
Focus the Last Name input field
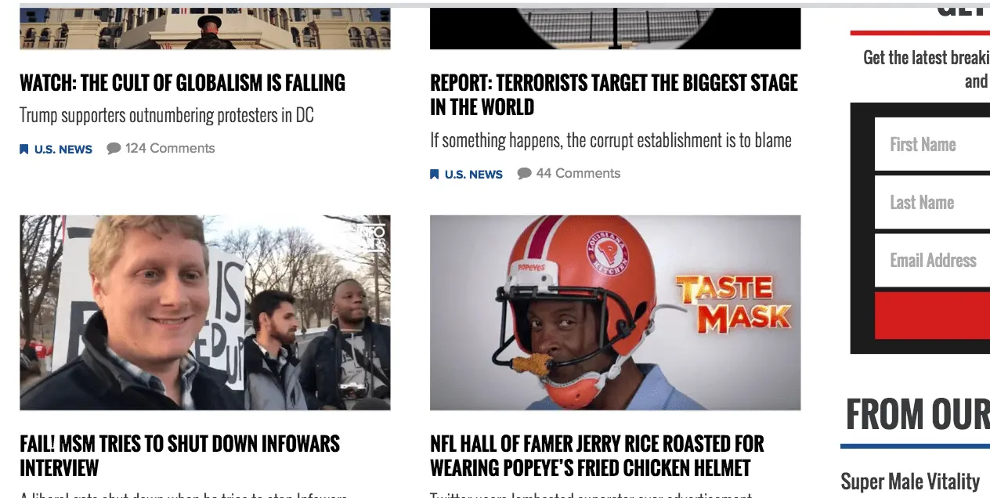point(932,202)
